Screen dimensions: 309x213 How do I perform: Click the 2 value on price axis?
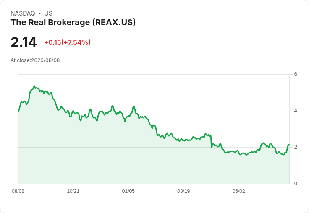(x=296, y=147)
